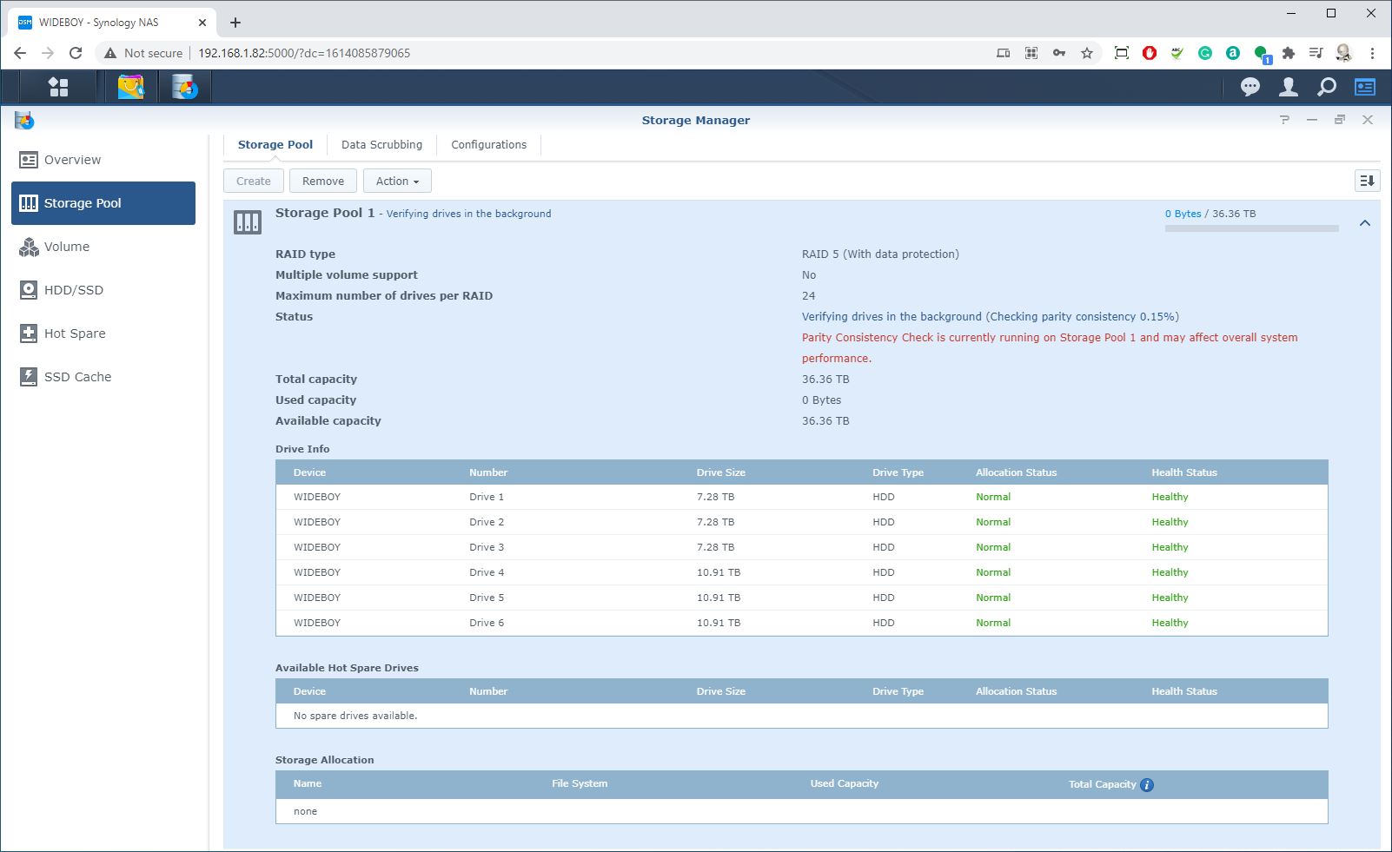Screen dimensions: 1392x852
Task: Click the Storage Pool 1 drives icon
Action: pos(248,222)
